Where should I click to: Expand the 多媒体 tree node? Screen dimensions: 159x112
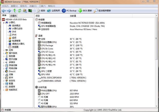click(4, 62)
